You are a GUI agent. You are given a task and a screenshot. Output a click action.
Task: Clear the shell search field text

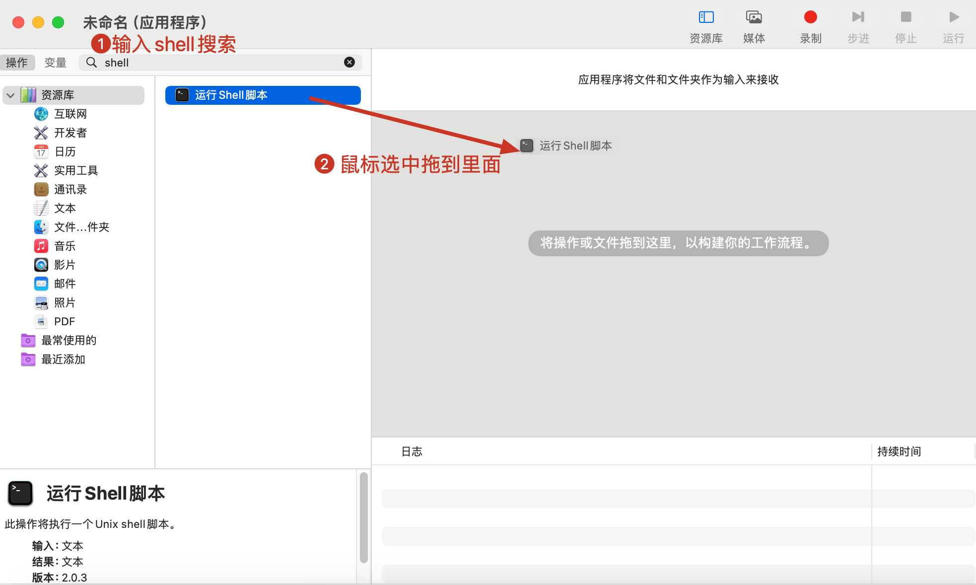click(349, 62)
